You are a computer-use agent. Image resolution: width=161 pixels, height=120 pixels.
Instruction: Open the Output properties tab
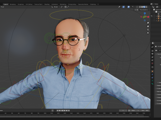click(x=152, y=54)
